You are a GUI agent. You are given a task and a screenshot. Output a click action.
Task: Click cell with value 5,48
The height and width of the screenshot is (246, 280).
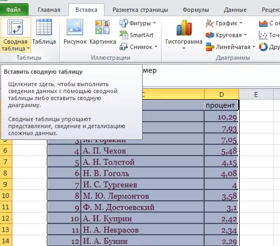221,150
